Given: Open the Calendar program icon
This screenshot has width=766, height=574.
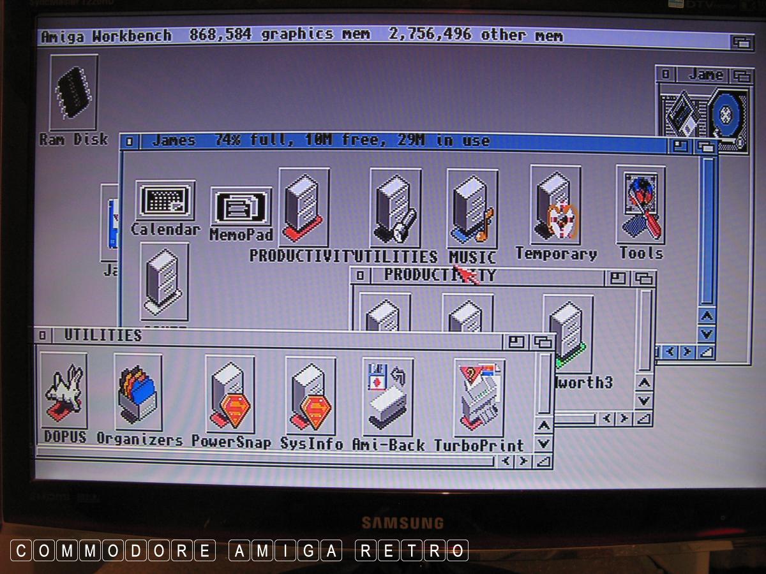Looking at the screenshot, I should click(x=165, y=201).
